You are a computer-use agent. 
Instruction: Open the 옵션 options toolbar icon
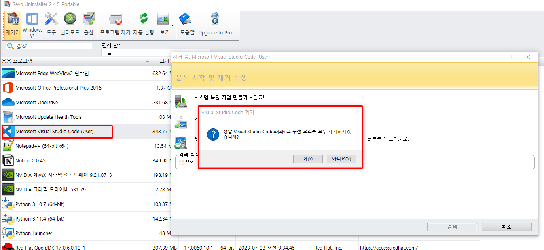(x=89, y=25)
